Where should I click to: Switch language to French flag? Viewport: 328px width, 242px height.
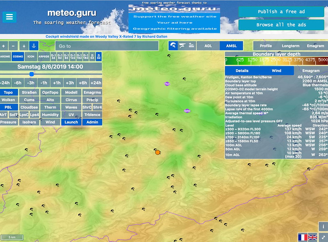(303, 237)
